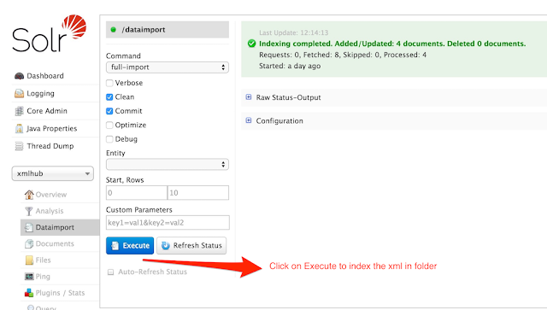
Task: Click the Documents icon in sidebar
Action: click(x=29, y=243)
